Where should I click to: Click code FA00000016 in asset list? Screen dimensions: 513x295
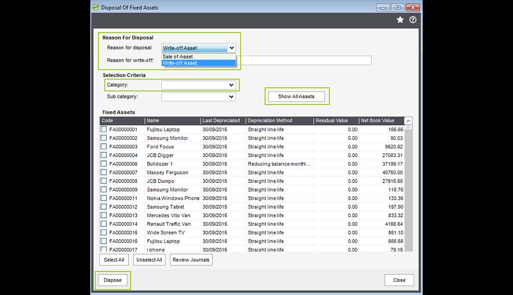[x=124, y=242]
